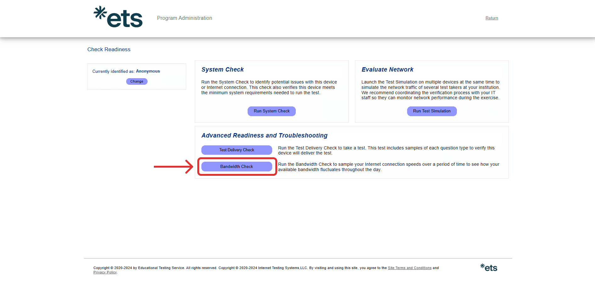Image resolution: width=595 pixels, height=286 pixels.
Task: Click the System Check description paragraph
Action: coord(269,87)
